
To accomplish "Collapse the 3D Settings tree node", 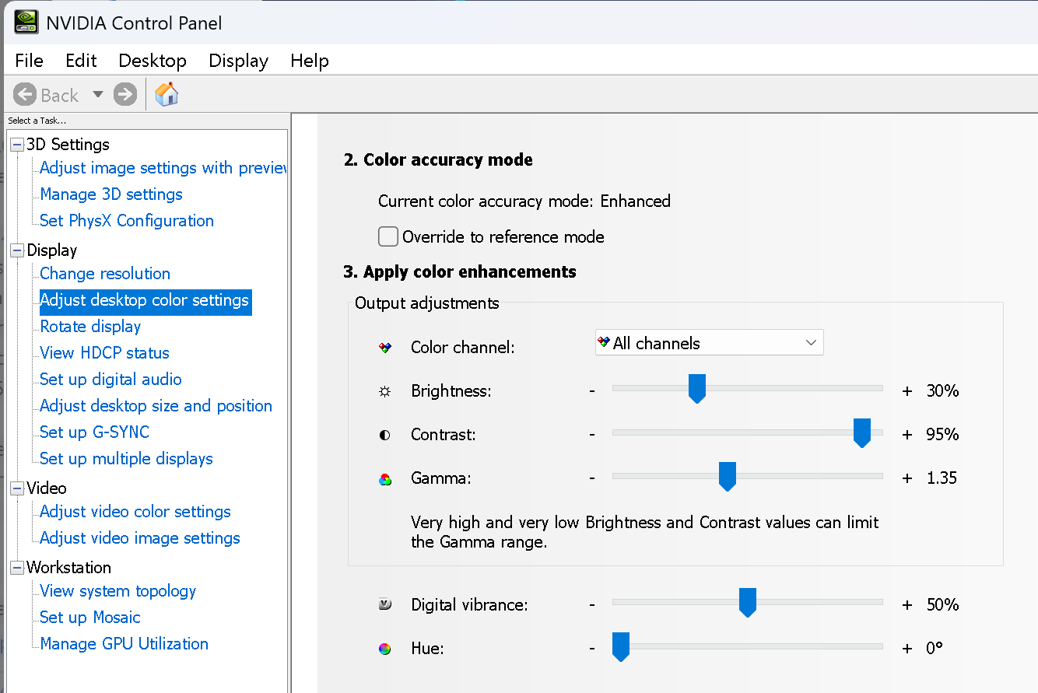I will 17,145.
